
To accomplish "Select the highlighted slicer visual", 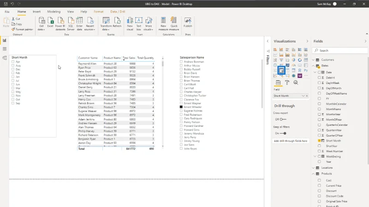I will 281,71.
